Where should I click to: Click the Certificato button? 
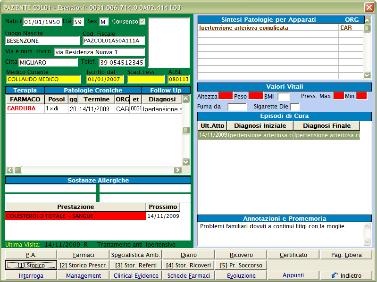(x=293, y=255)
